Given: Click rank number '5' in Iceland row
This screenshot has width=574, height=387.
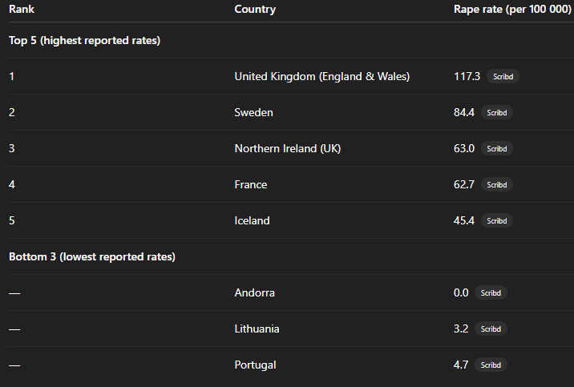Looking at the screenshot, I should tap(12, 220).
